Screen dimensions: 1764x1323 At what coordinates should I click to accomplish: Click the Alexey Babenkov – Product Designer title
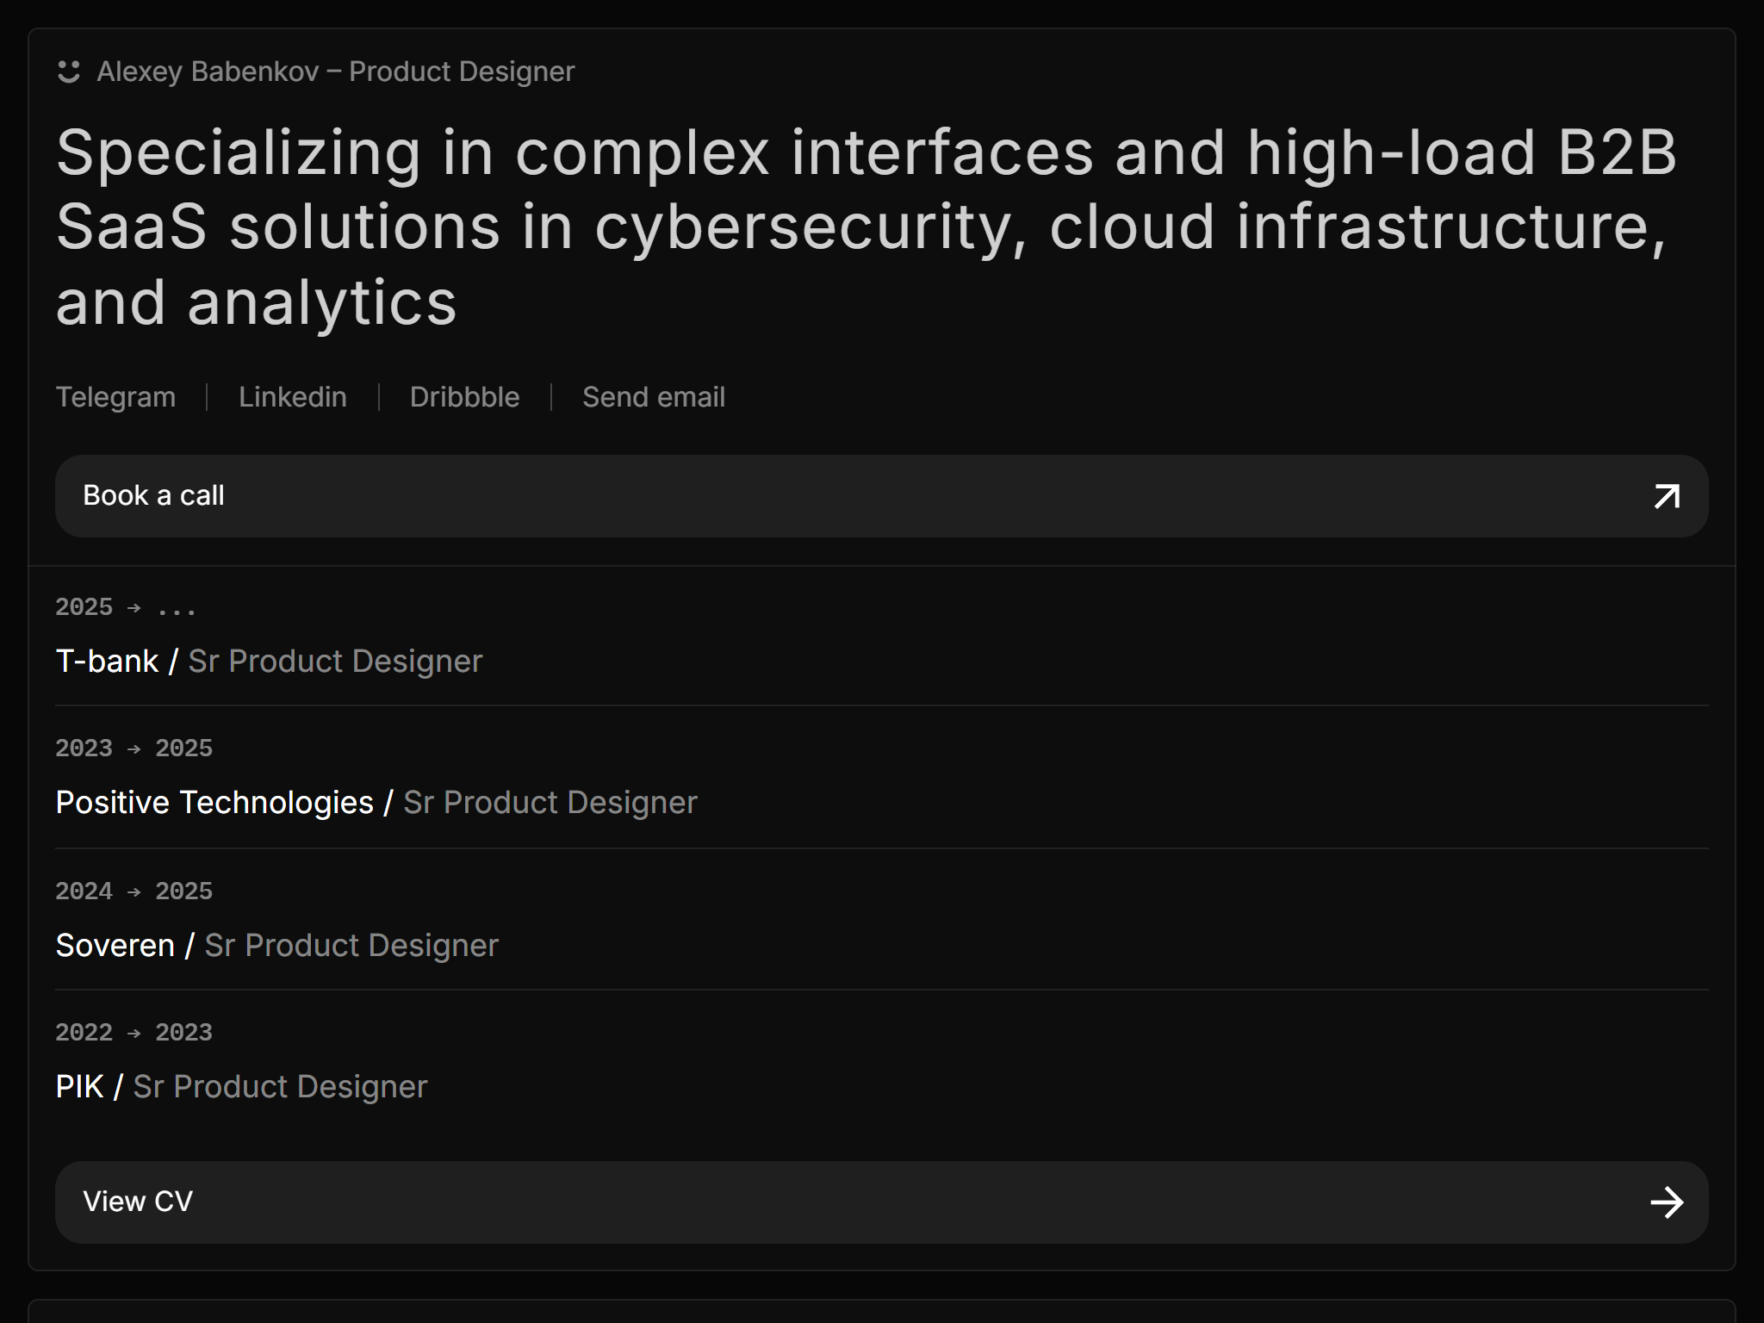[x=336, y=71]
